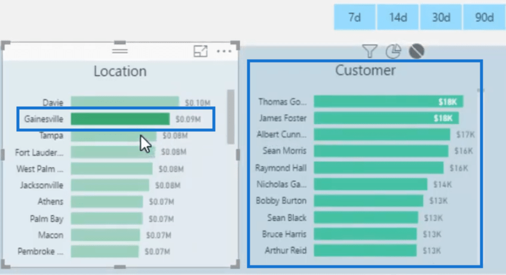Image resolution: width=506 pixels, height=275 pixels.
Task: Open More options ellipsis on Location visual
Action: 224,51
